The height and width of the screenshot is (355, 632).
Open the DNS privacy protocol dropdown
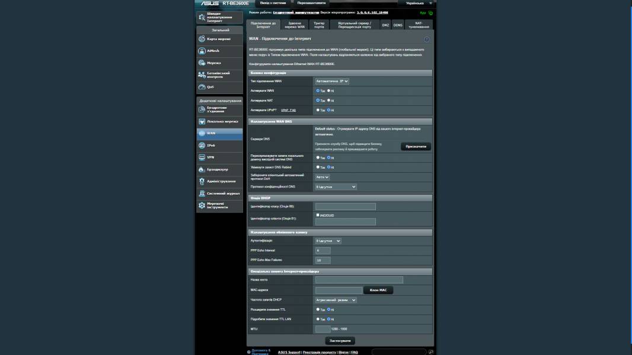tap(336, 187)
